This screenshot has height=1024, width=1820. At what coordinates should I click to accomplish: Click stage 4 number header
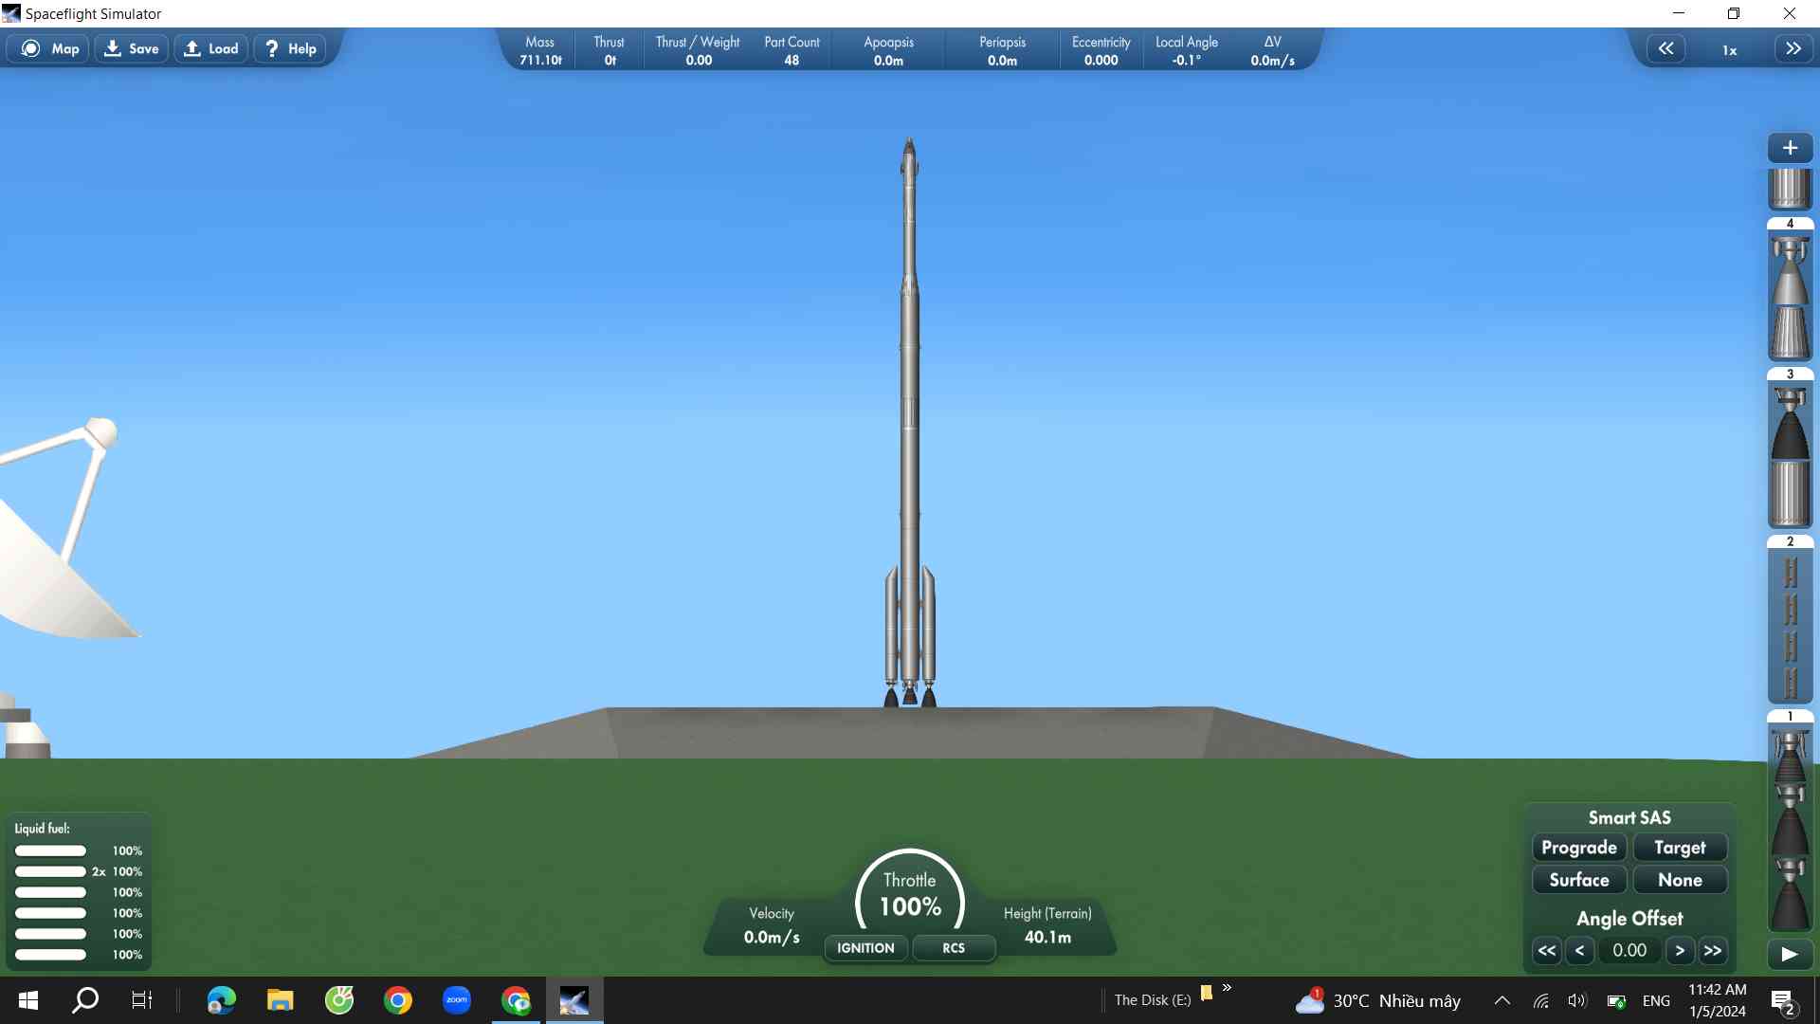coord(1790,224)
